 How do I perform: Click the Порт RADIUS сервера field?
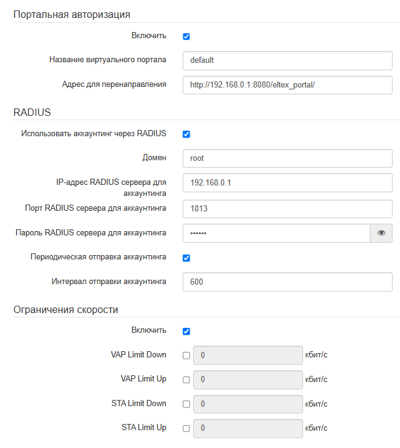tap(288, 208)
